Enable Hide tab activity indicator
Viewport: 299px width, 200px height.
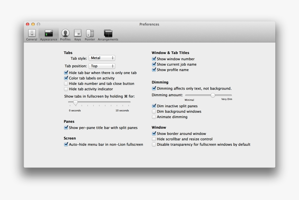pyautogui.click(x=66, y=89)
